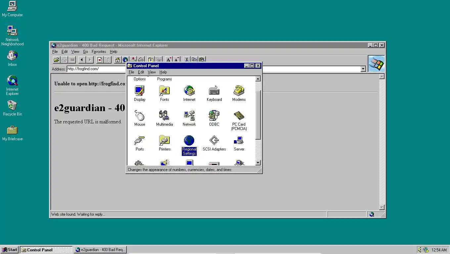
Task: Open the File menu in Internet Explorer
Action: click(x=55, y=52)
